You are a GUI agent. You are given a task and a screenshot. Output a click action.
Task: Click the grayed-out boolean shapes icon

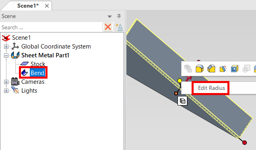246,69
